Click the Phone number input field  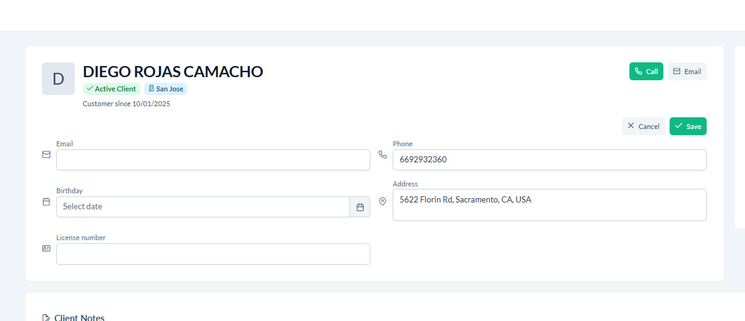[x=549, y=160]
